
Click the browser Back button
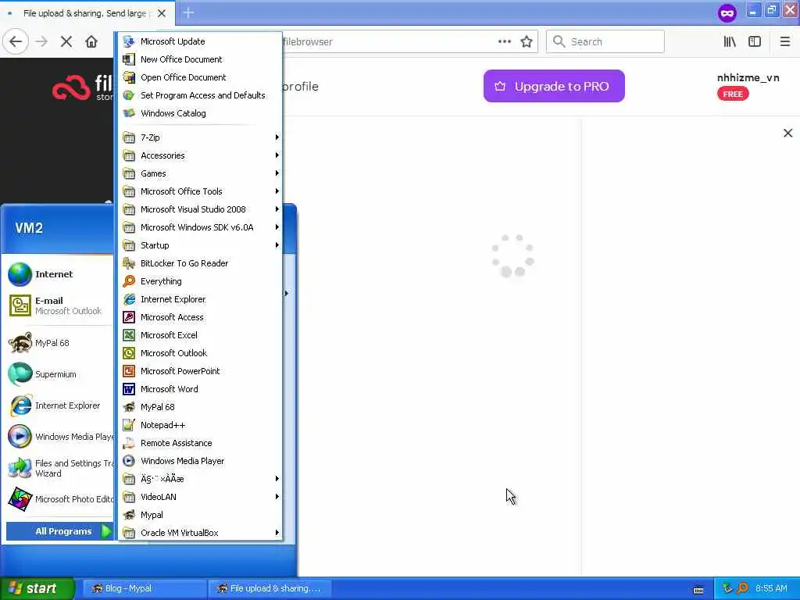[x=16, y=41]
